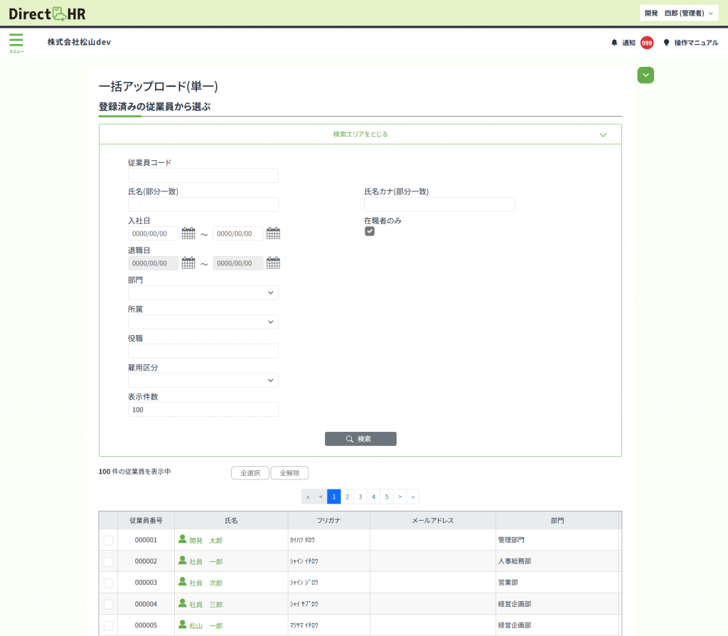Open calendar for 退職日 start date

(x=188, y=263)
